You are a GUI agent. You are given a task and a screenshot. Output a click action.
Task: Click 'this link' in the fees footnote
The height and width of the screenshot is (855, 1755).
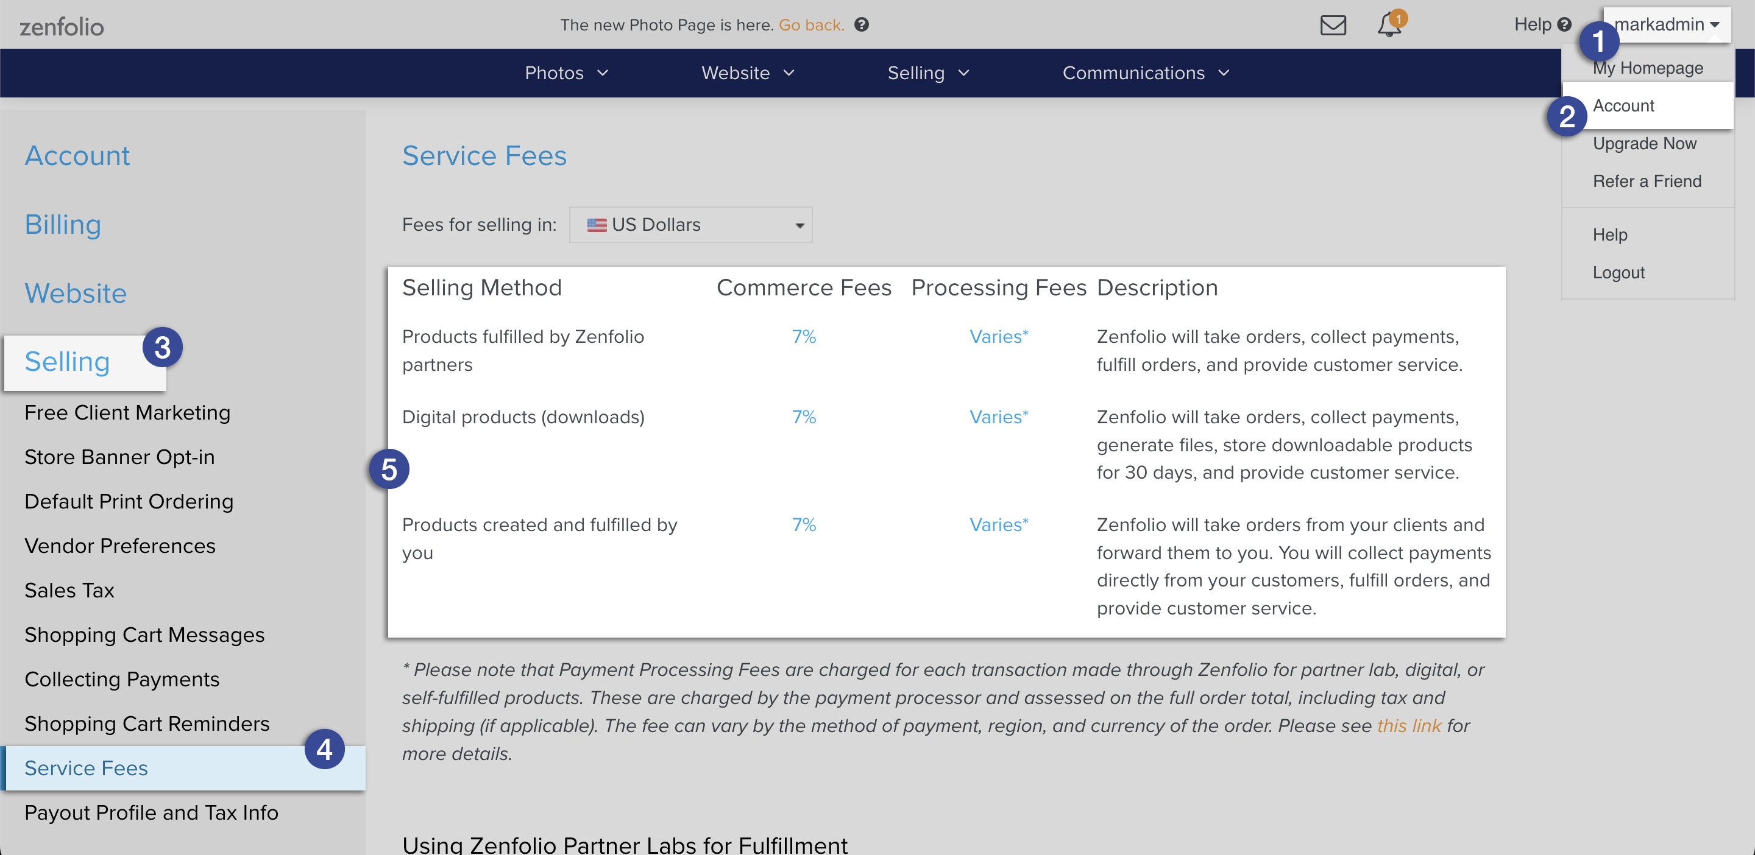(1409, 726)
